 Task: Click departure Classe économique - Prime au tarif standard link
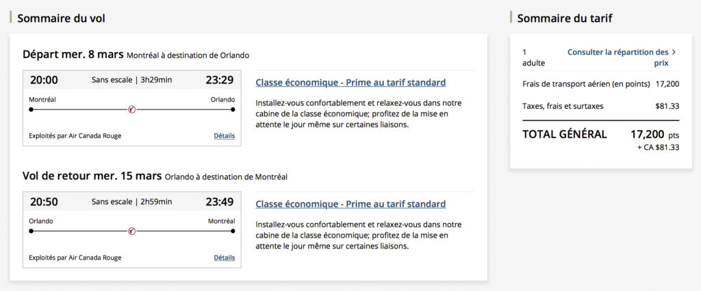(350, 82)
